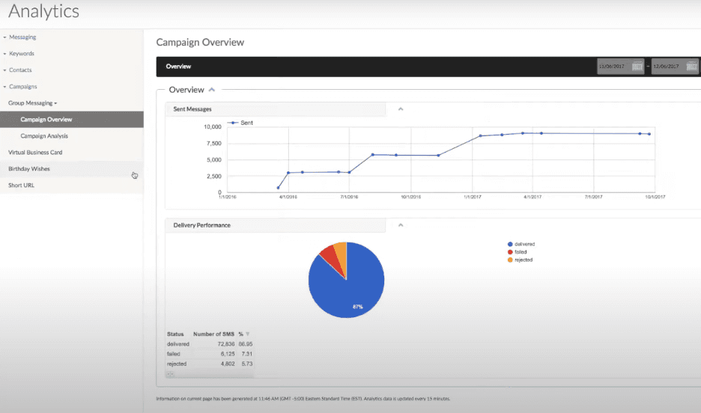The height and width of the screenshot is (413, 701).
Task: Open Short URL page
Action: click(21, 186)
